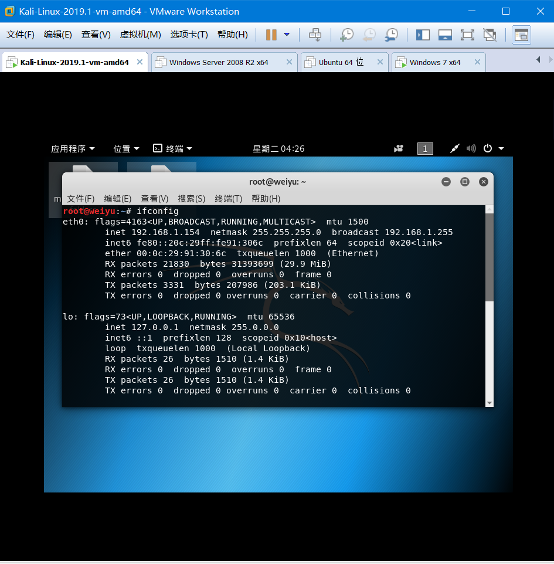Close the Ubuntu 64 位 tab

tap(380, 62)
